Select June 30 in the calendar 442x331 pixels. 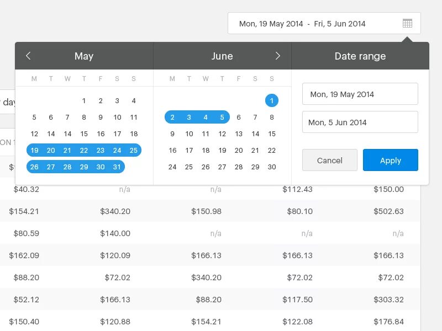tap(271, 167)
